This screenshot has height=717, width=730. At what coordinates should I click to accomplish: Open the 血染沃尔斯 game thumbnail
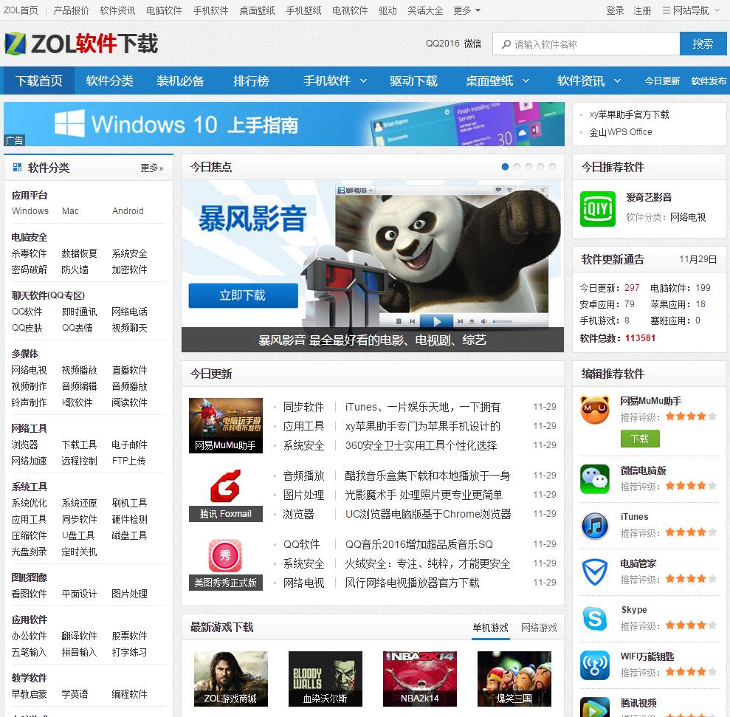(326, 679)
